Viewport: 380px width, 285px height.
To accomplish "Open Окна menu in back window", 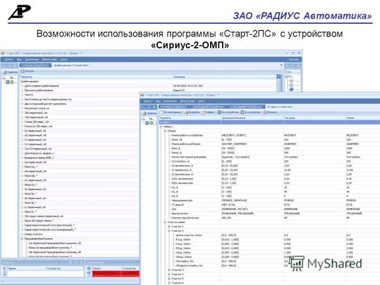I will [64, 59].
